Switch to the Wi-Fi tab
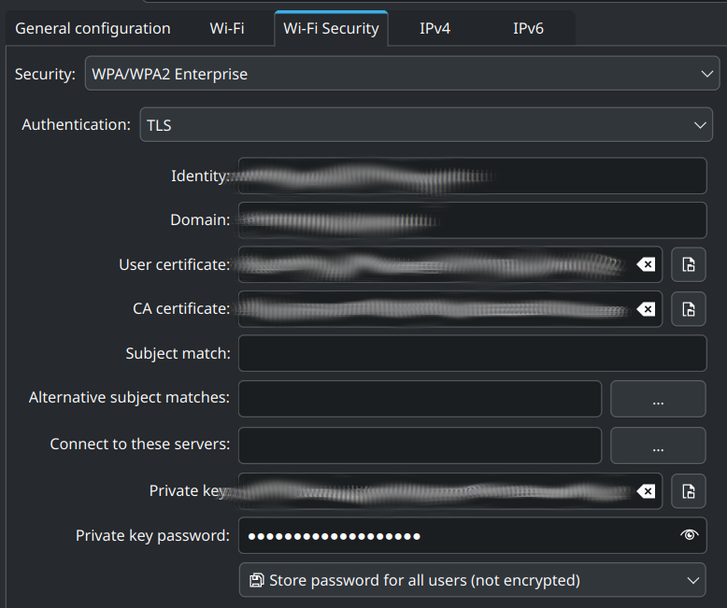This screenshot has height=608, width=727. (x=227, y=28)
